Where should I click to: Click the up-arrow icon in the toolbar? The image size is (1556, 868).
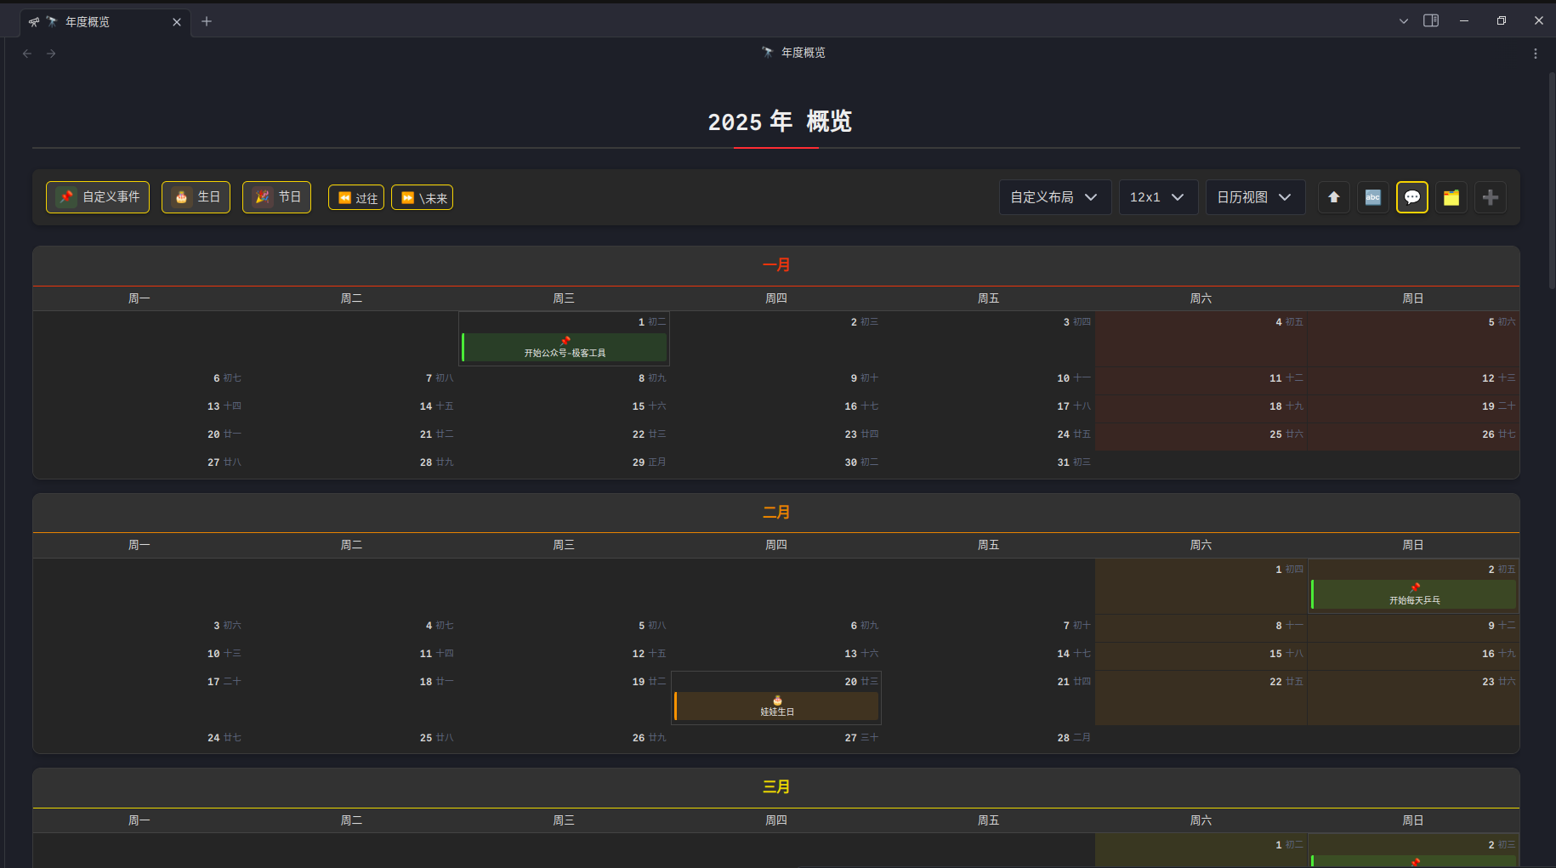tap(1333, 197)
